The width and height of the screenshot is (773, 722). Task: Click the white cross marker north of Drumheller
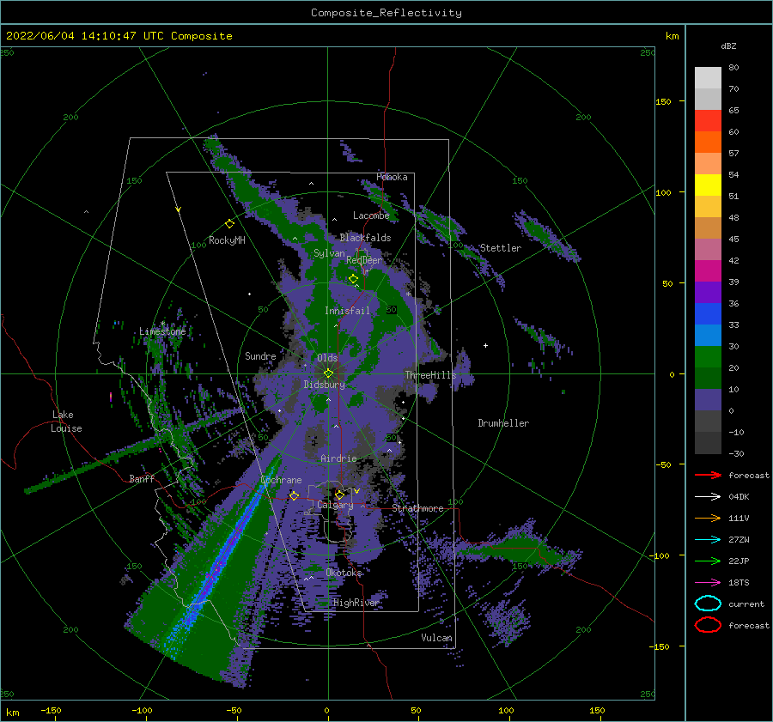[x=485, y=345]
